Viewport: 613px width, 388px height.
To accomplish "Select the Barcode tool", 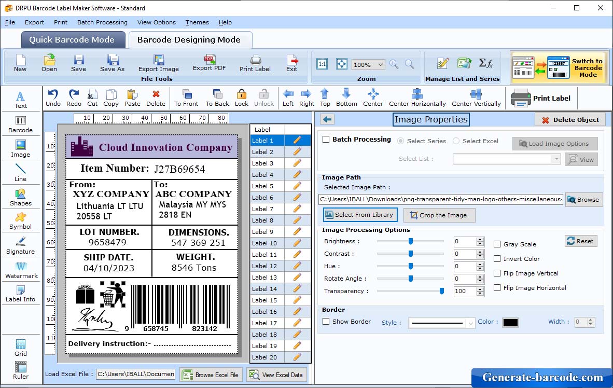I will coord(20,124).
